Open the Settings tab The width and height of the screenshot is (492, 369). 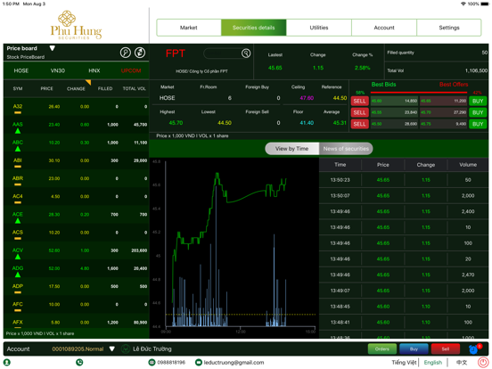(x=449, y=28)
